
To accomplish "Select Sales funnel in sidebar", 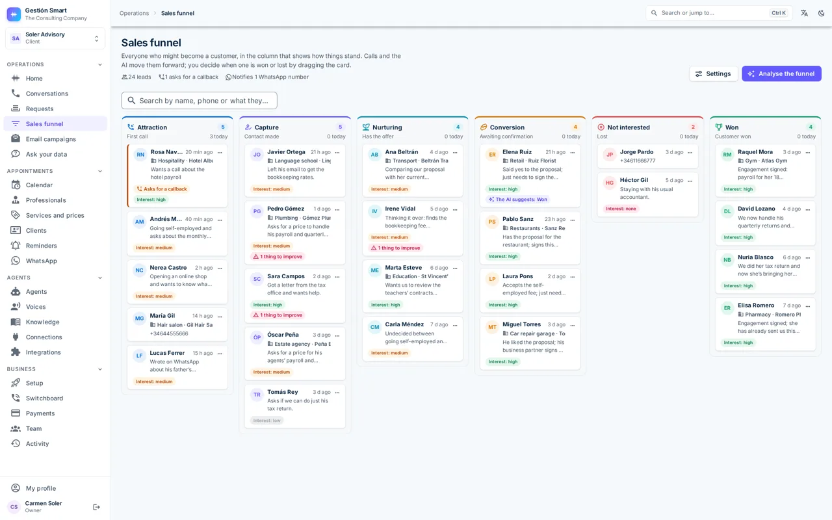I will pyautogui.click(x=55, y=123).
